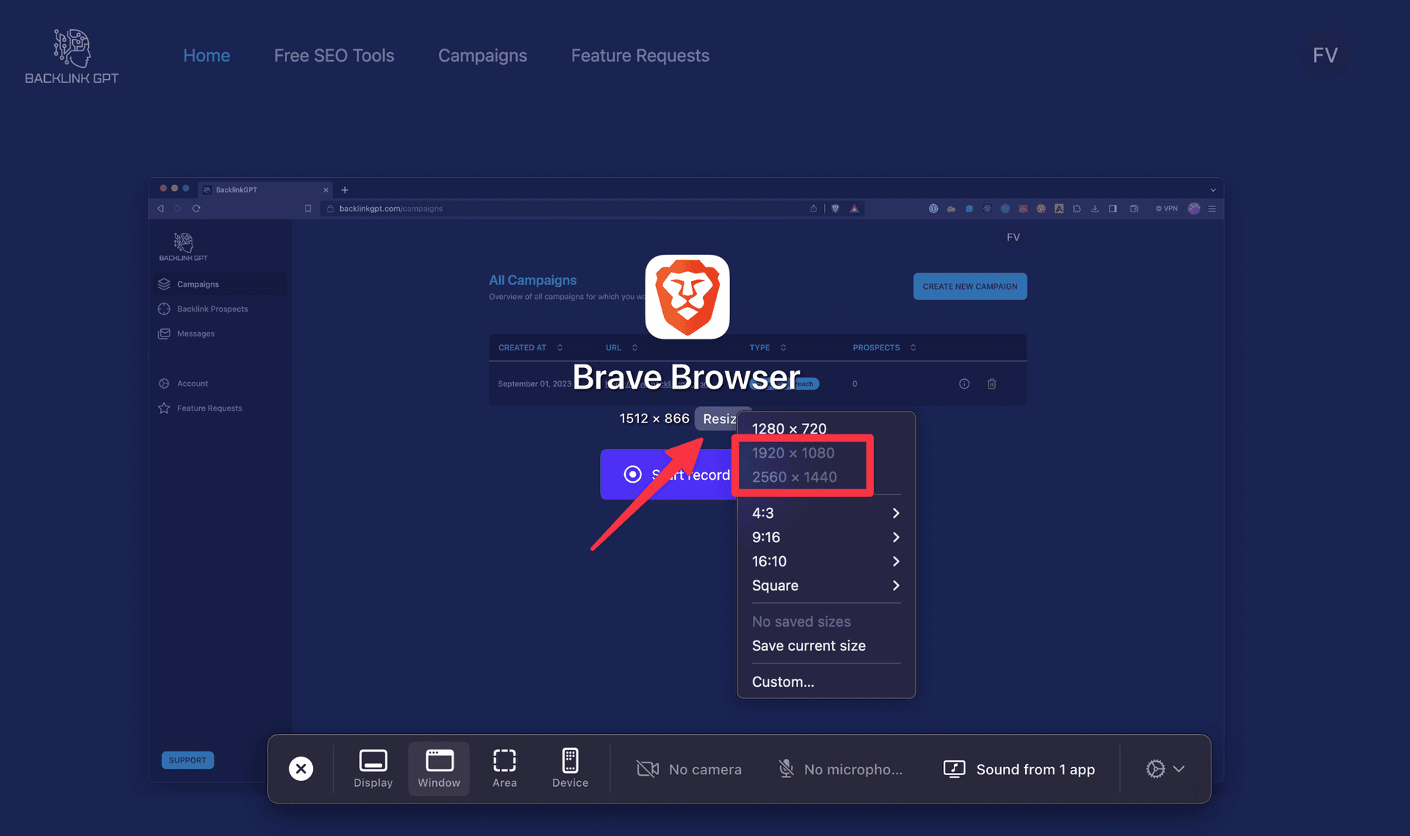Viewport: 1410px width, 836px height.
Task: Open Feature Requests in top navigation
Action: [x=640, y=55]
